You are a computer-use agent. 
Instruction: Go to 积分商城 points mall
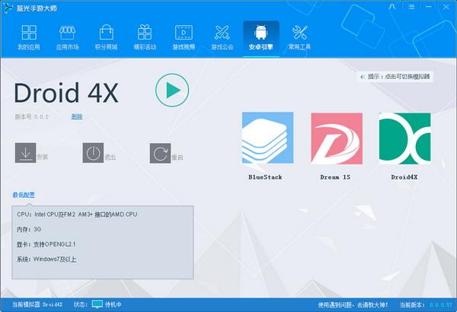tap(106, 37)
